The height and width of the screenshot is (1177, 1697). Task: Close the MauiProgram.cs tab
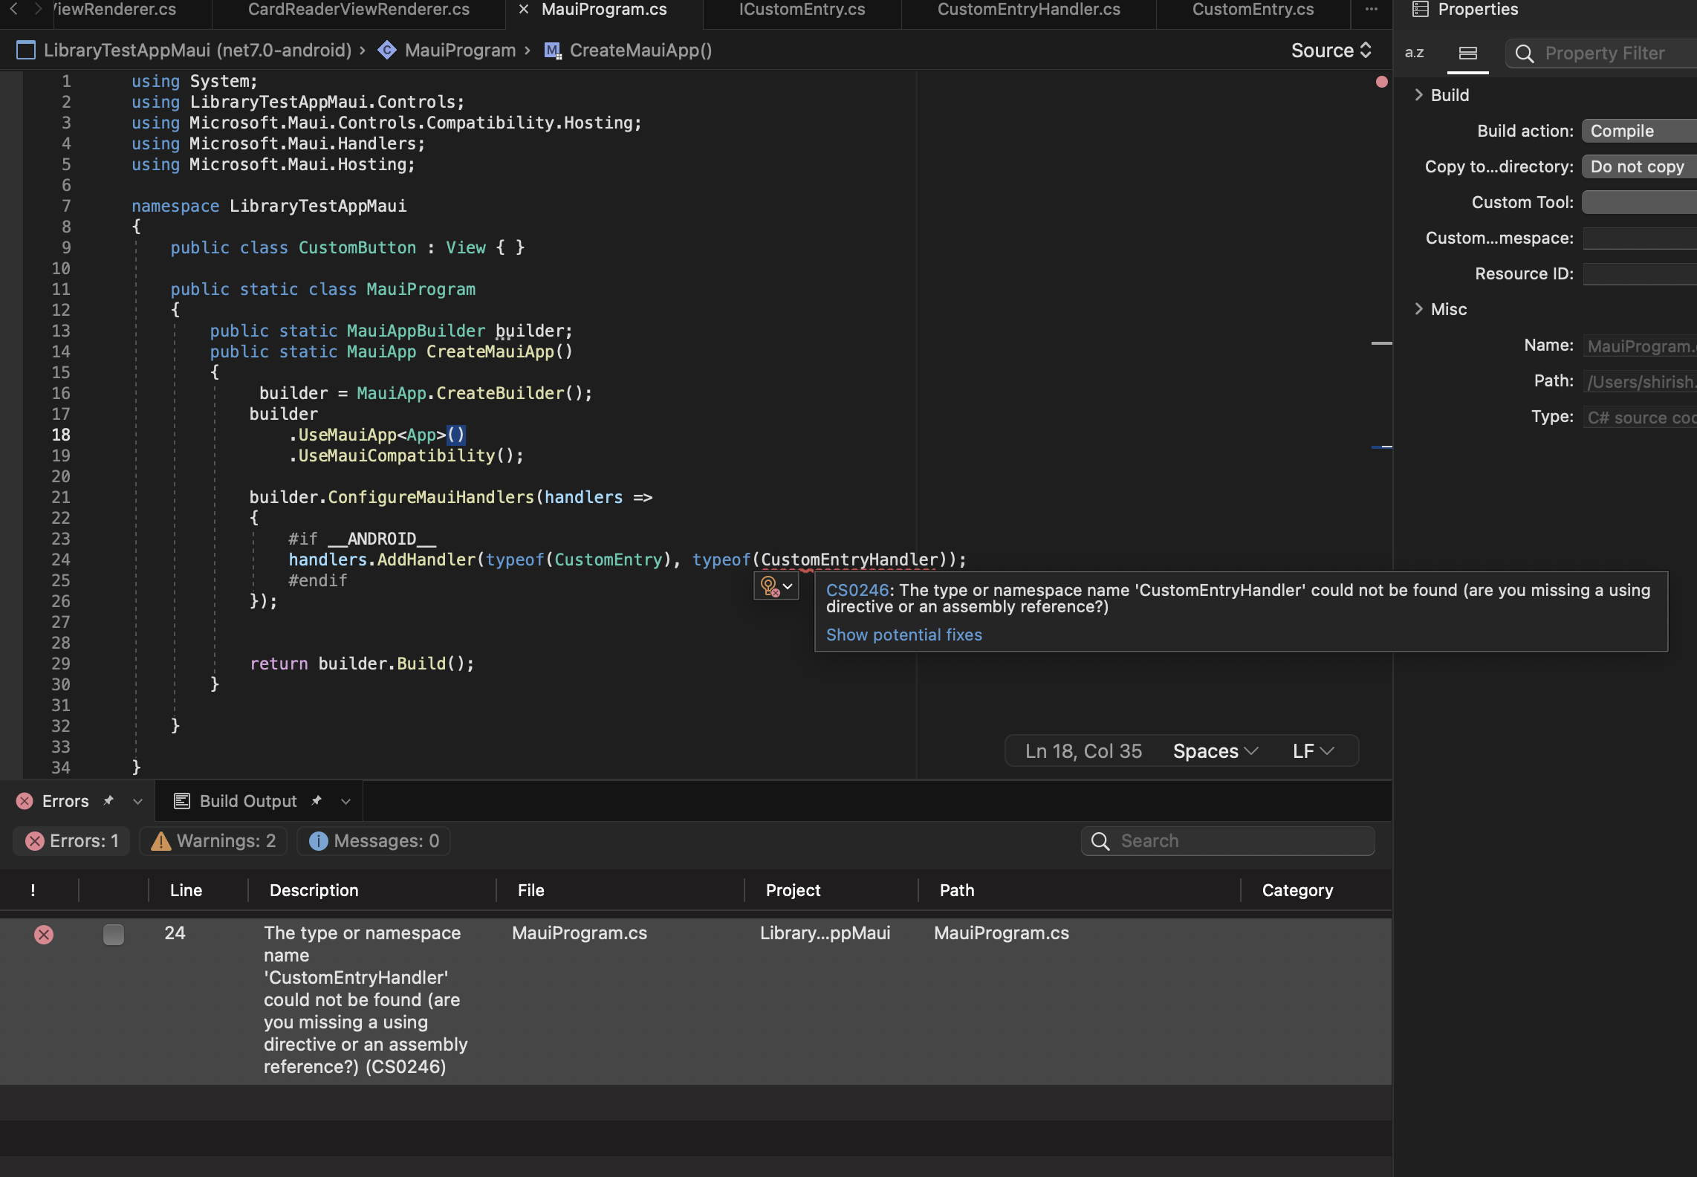point(524,10)
